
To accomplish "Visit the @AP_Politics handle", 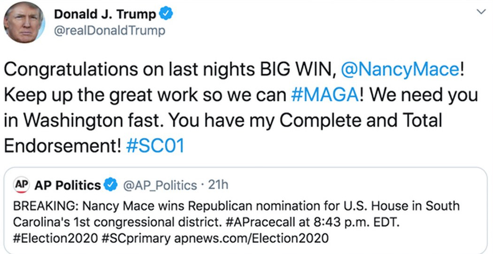I will tap(160, 185).
